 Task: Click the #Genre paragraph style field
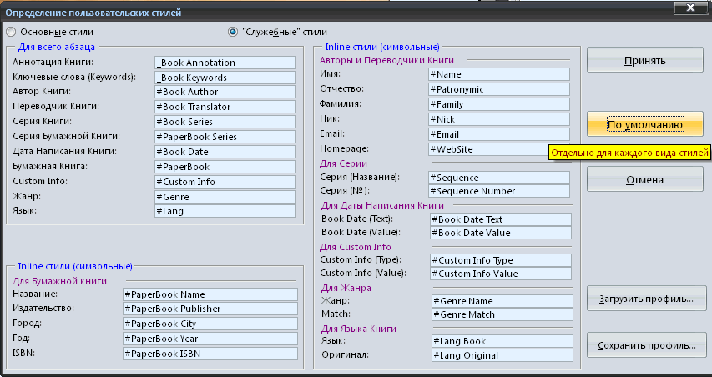[x=225, y=197]
